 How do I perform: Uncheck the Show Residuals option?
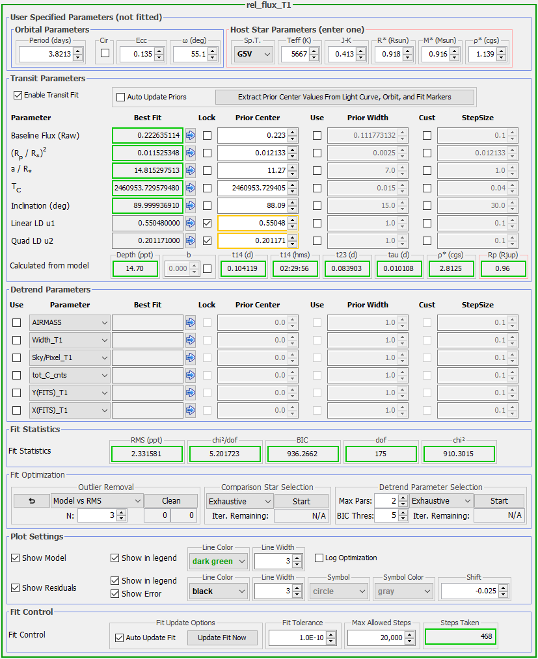pos(16,588)
